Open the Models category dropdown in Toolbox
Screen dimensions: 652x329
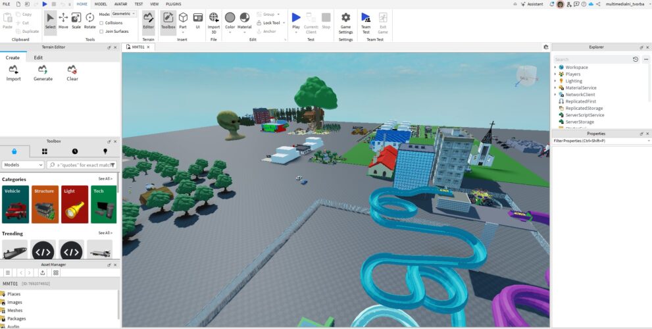pyautogui.click(x=23, y=164)
